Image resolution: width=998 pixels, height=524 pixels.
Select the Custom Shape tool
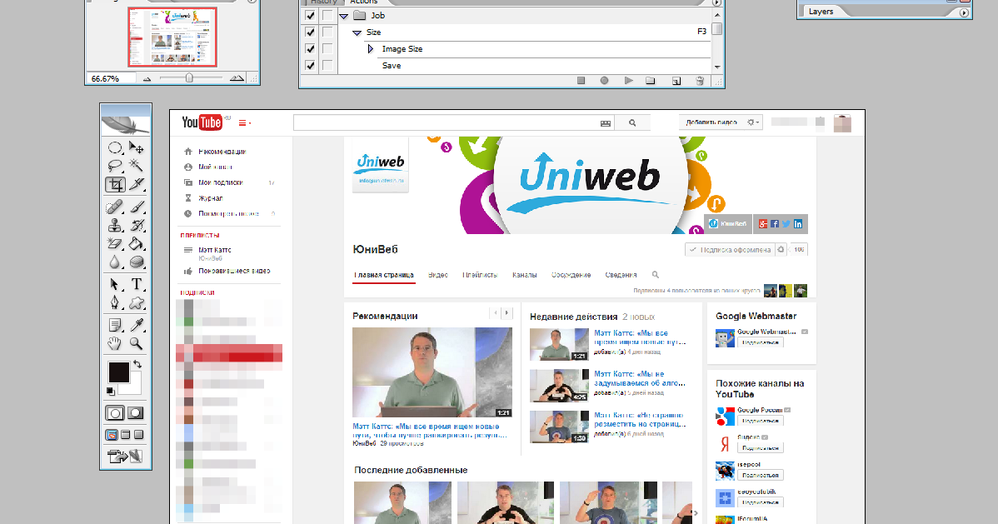(x=137, y=302)
